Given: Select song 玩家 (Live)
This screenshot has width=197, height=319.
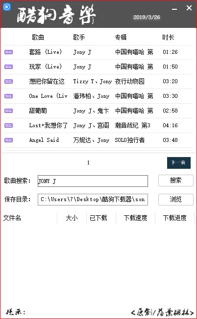Looking at the screenshot, I should coord(45,67).
